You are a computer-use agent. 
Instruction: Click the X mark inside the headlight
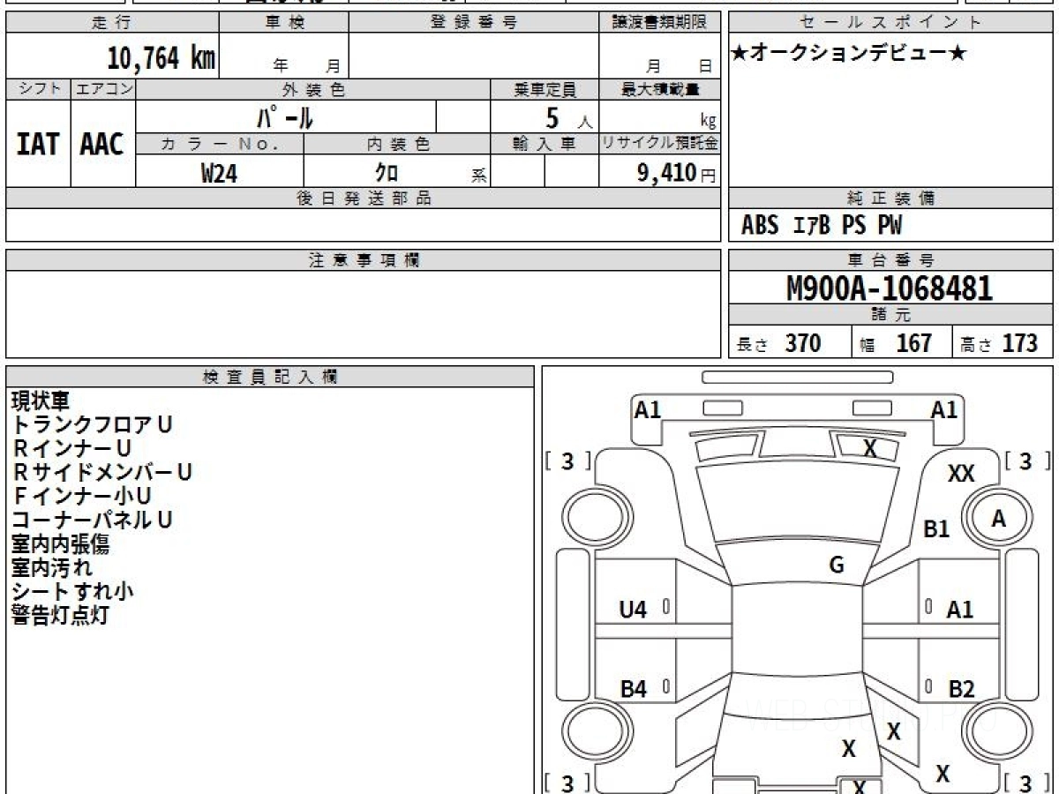(869, 448)
